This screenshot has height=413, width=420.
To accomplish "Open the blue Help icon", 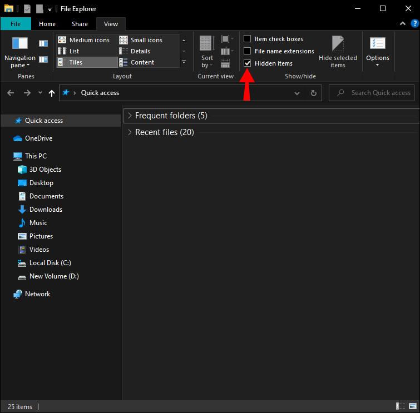I will 415,23.
